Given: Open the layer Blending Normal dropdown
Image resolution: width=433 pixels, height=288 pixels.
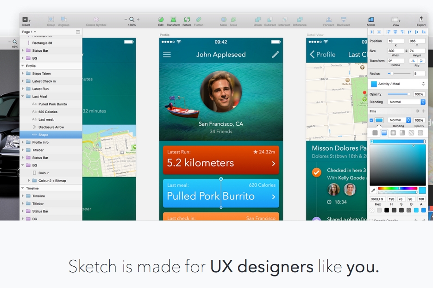Looking at the screenshot, I should pos(406,102).
